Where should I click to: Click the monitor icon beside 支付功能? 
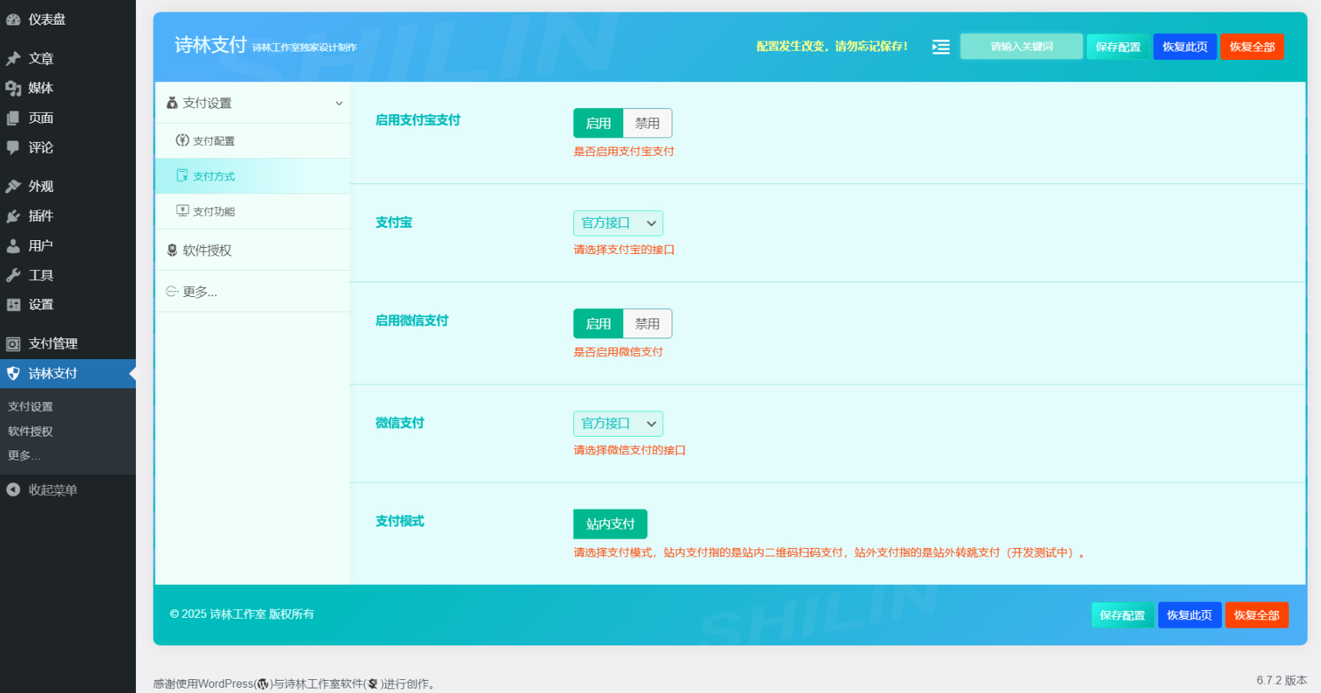(183, 211)
